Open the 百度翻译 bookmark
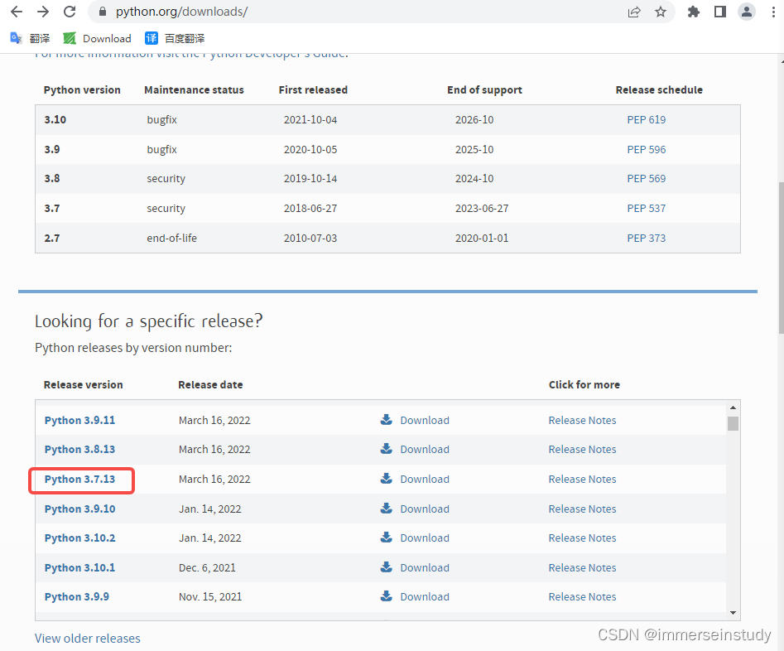This screenshot has width=784, height=651. pyautogui.click(x=175, y=39)
